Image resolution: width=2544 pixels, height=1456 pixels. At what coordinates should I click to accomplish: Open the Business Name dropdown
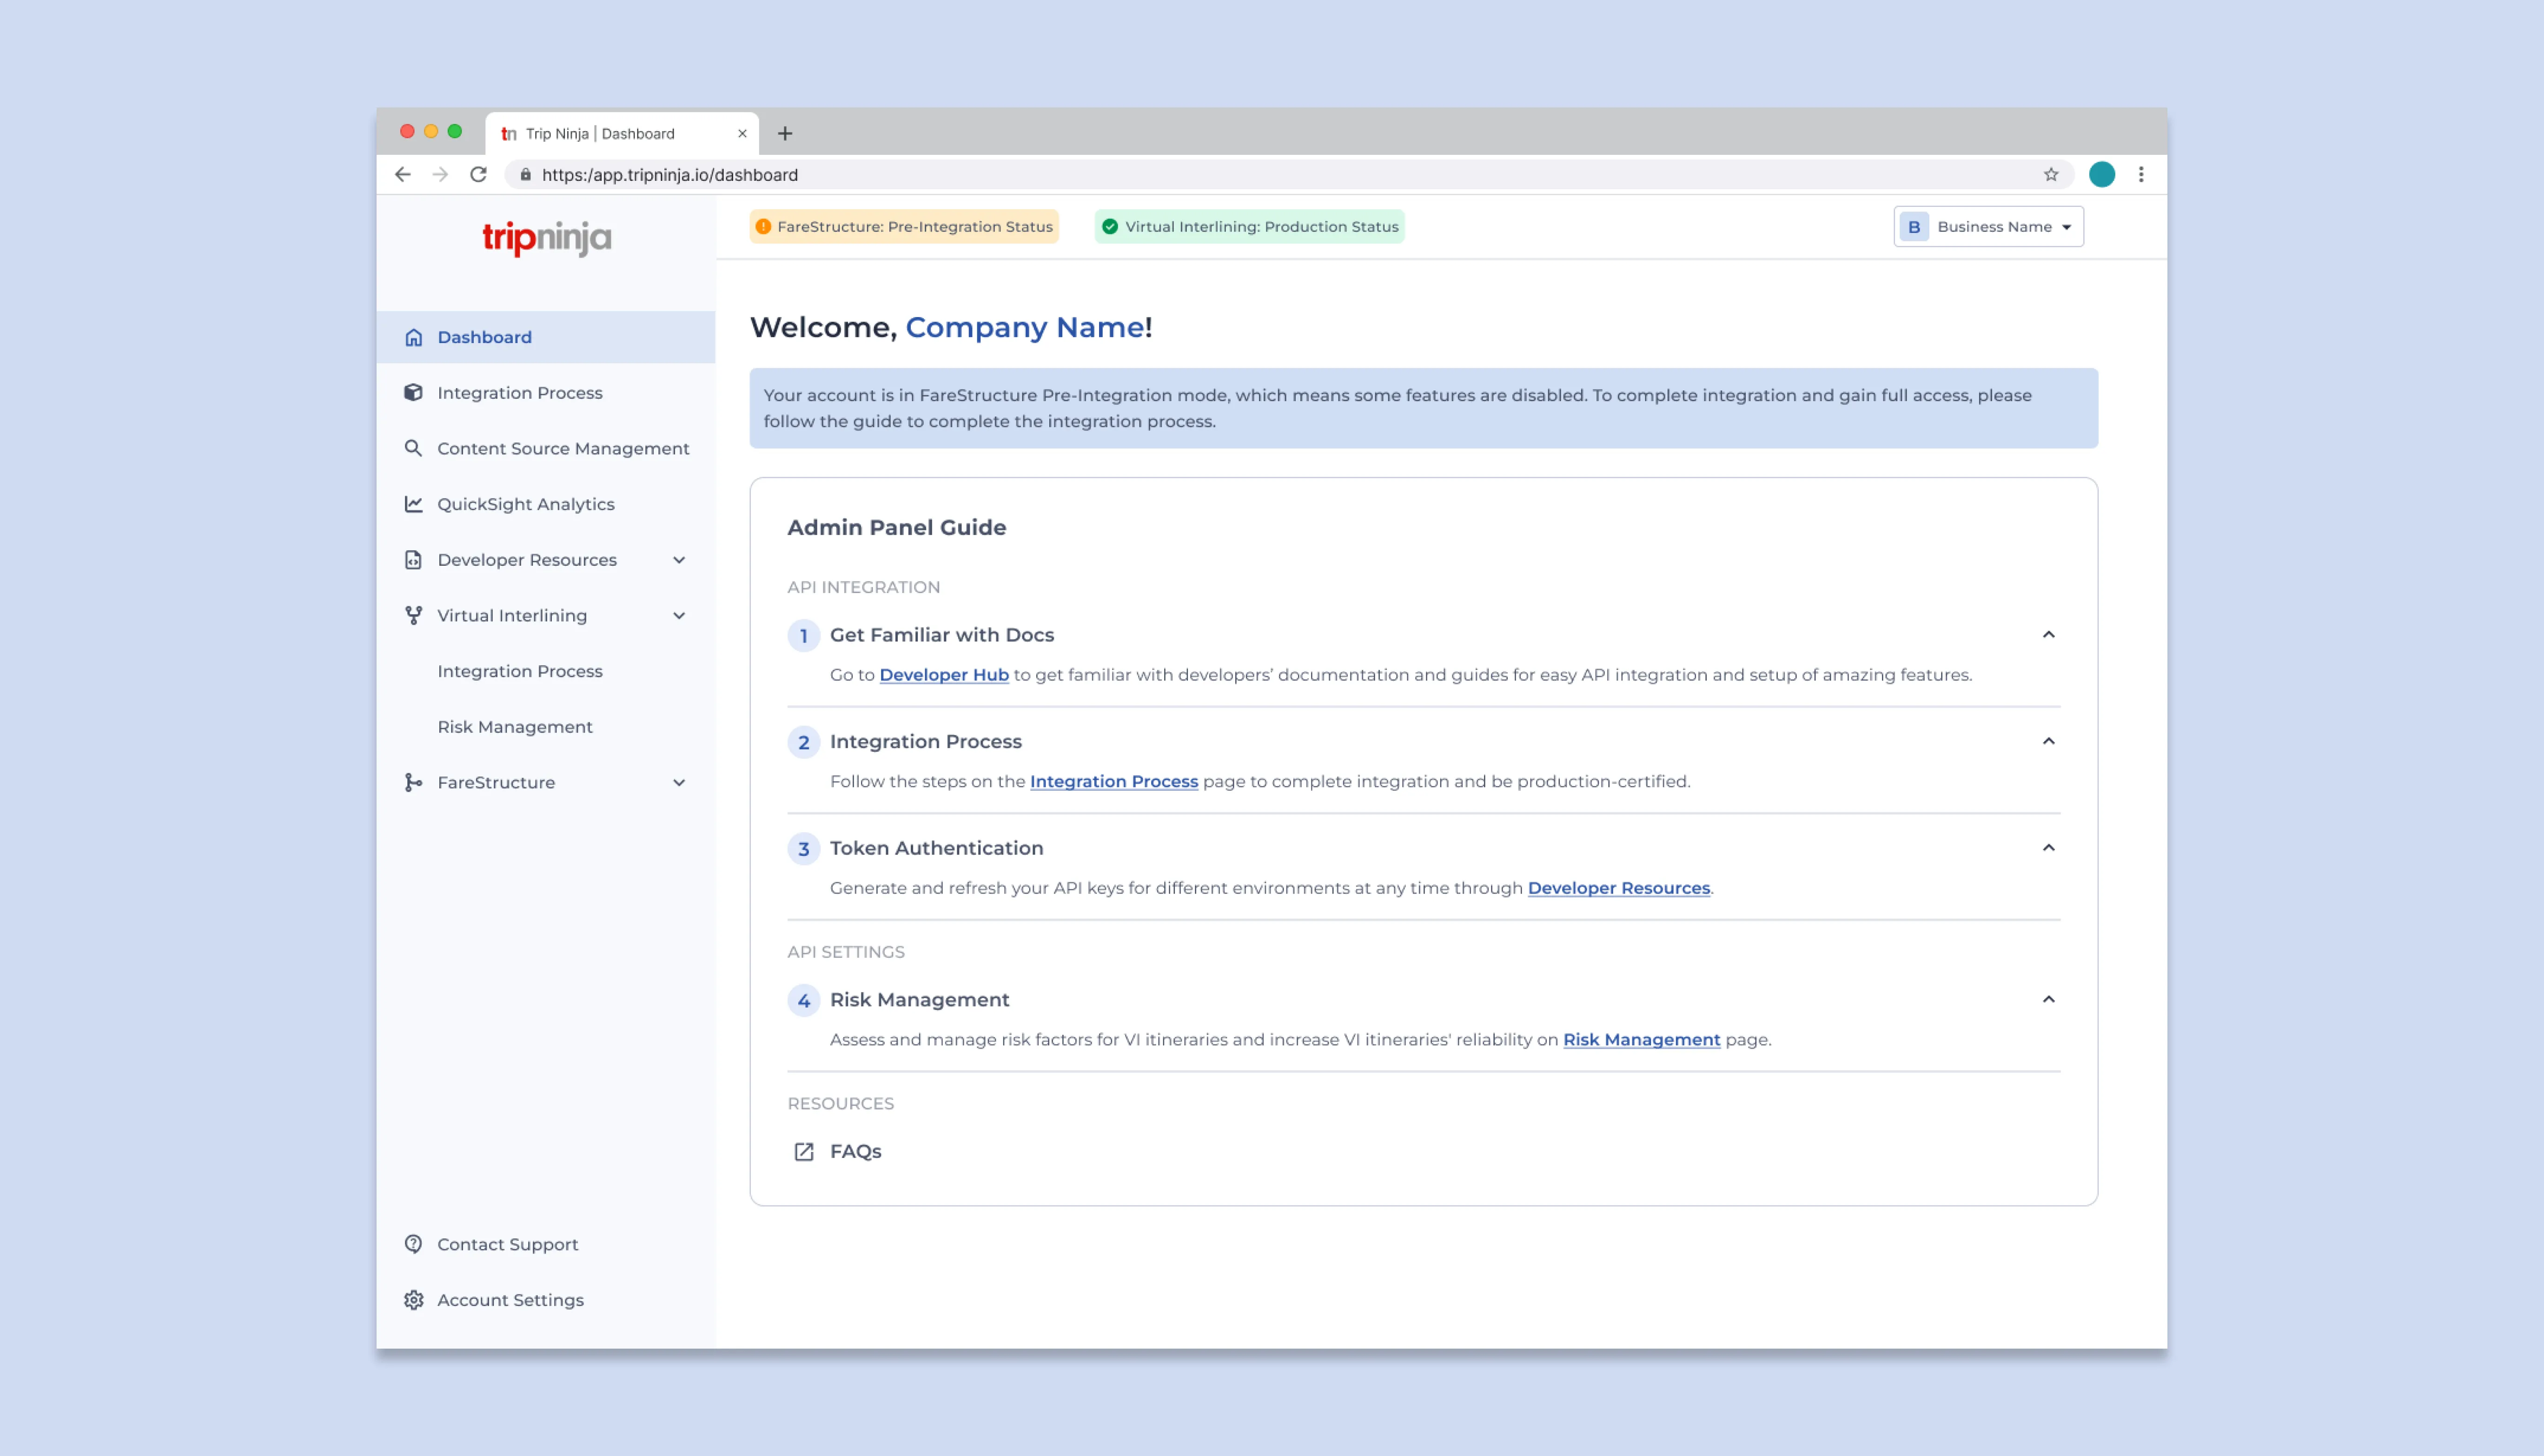(x=1988, y=227)
